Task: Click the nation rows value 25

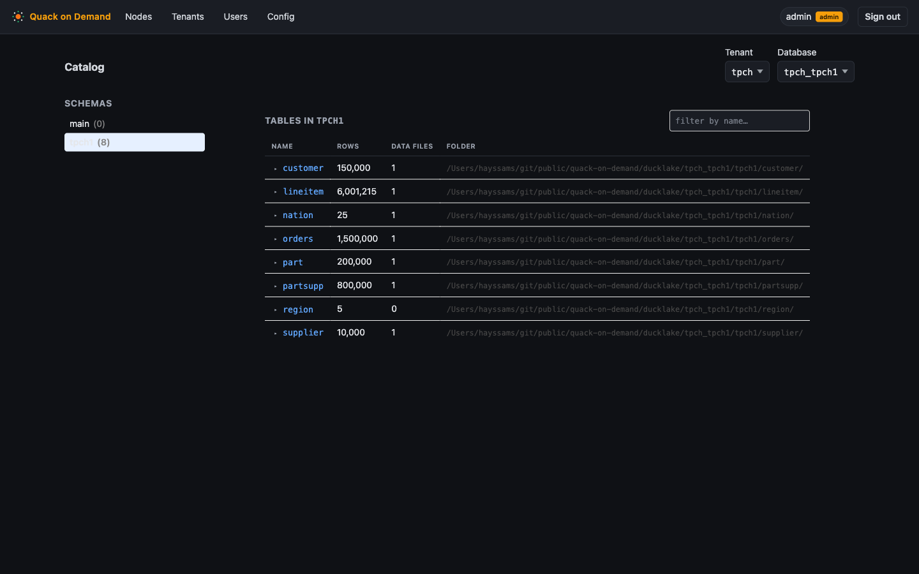Action: pos(342,215)
